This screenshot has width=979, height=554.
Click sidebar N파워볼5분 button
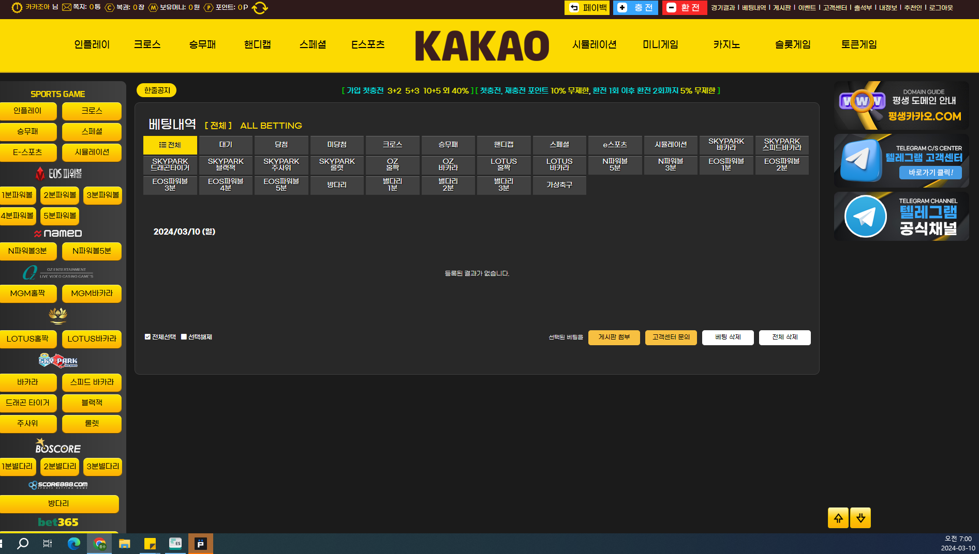[x=92, y=251]
